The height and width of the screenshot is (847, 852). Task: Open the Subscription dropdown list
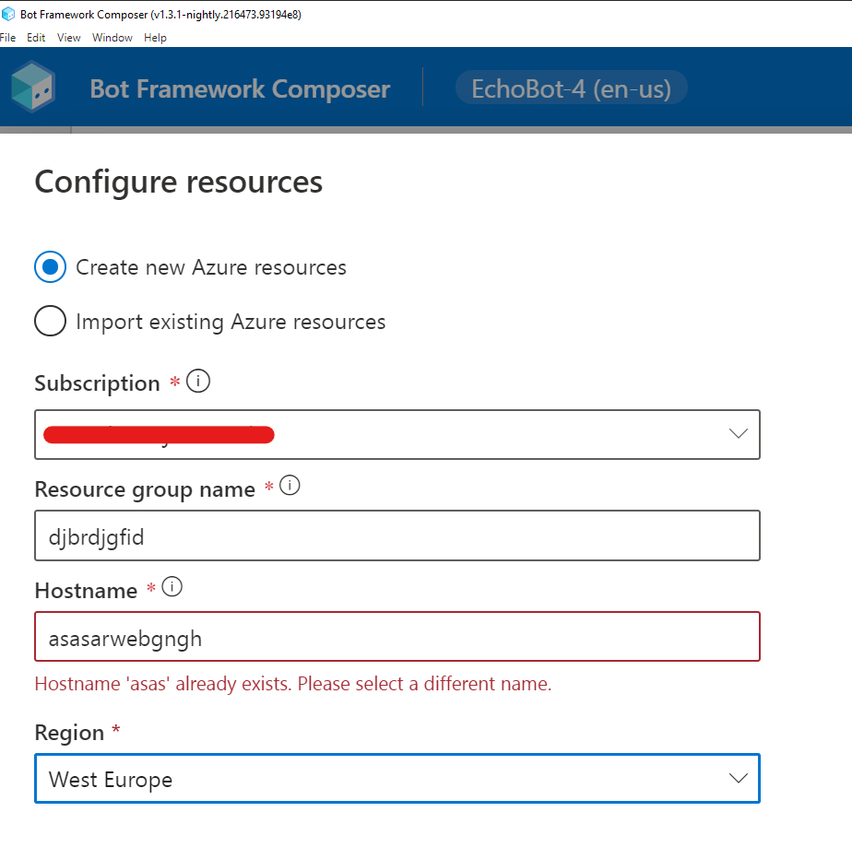396,433
